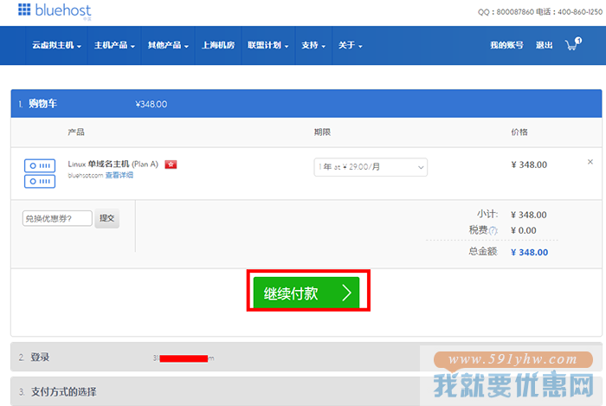This screenshot has width=606, height=406.
Task: Click the 期限 column header
Action: pyautogui.click(x=322, y=132)
